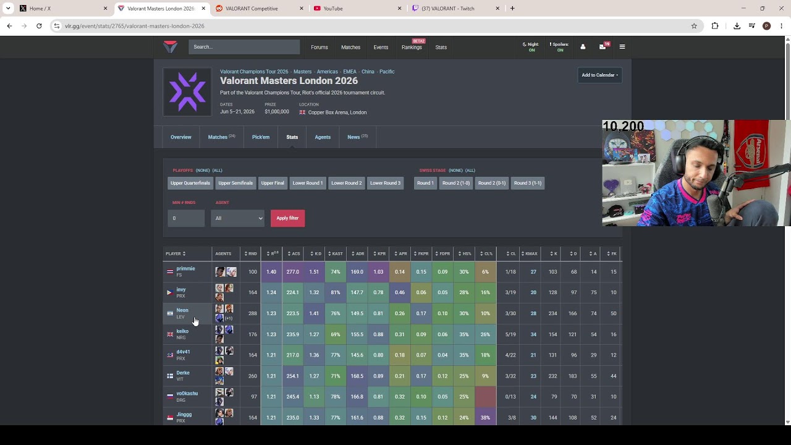Image resolution: width=791 pixels, height=445 pixels.
Task: Sort the table by KAST column
Action: pyautogui.click(x=335, y=253)
